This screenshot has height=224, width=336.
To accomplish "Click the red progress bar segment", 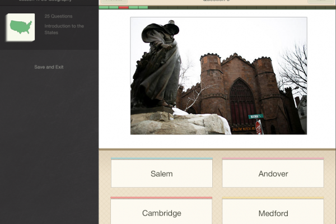I will click(x=123, y=7).
